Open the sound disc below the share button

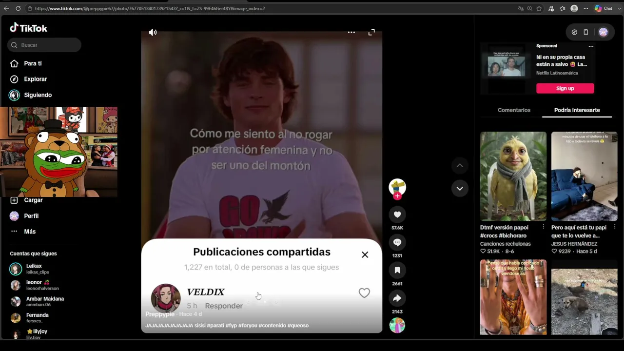point(397,325)
